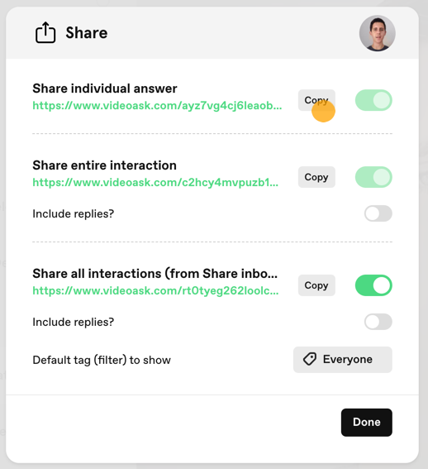
Task: Disable the Share individual answer toggle
Action: pyautogui.click(x=373, y=100)
